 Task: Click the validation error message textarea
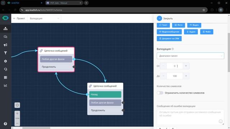point(190,117)
